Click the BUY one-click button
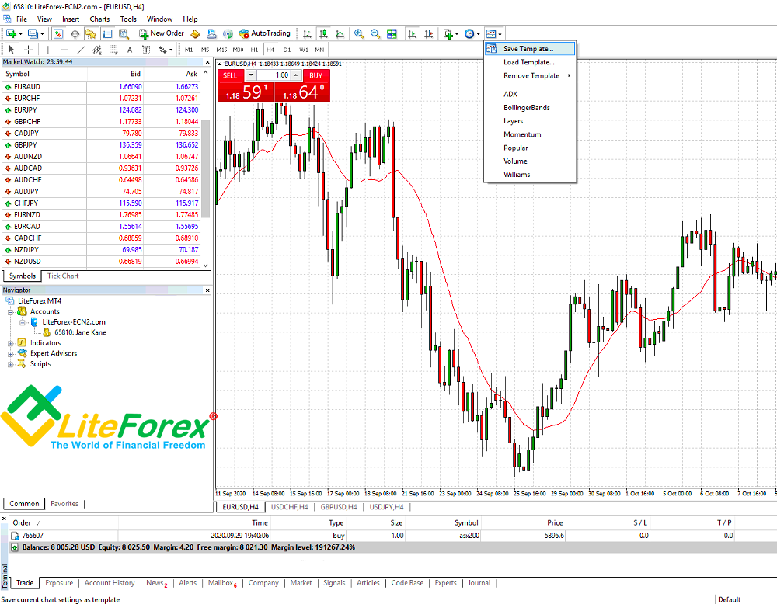 [x=316, y=75]
